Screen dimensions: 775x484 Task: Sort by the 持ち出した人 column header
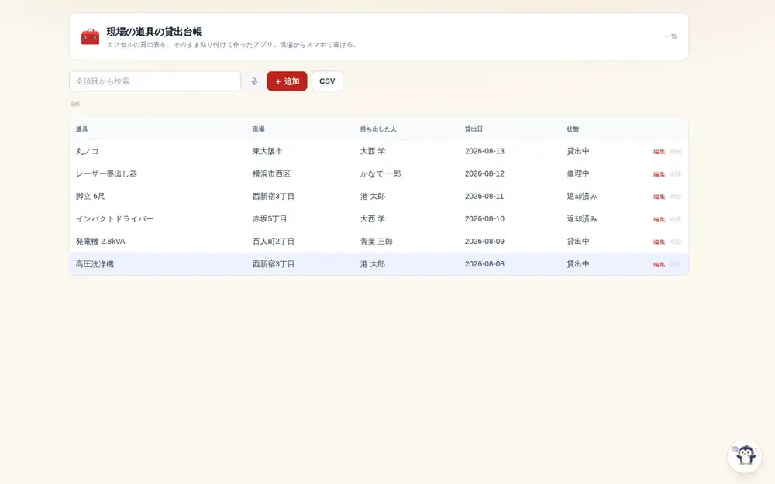(378, 129)
